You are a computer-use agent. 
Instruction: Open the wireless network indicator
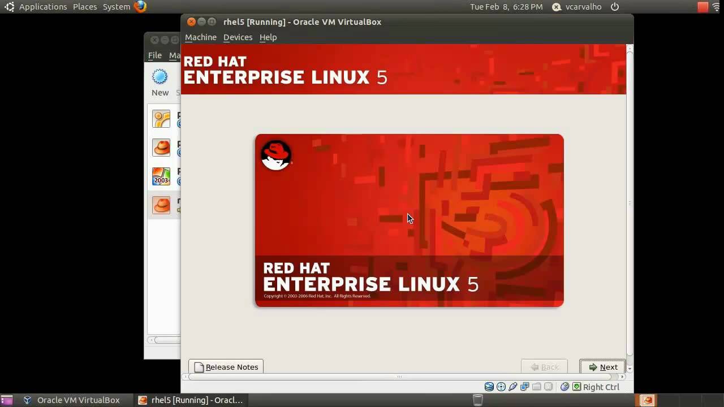tap(717, 7)
